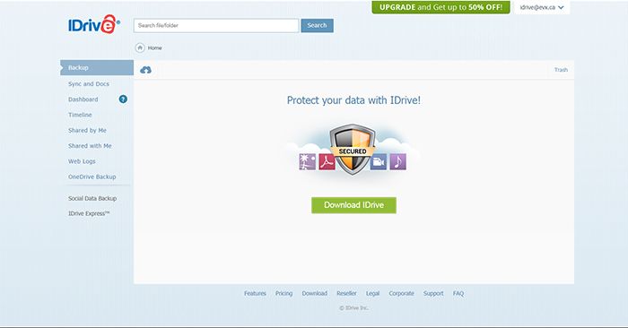Open the Dashboard section
The height and width of the screenshot is (328, 628).
(x=83, y=99)
